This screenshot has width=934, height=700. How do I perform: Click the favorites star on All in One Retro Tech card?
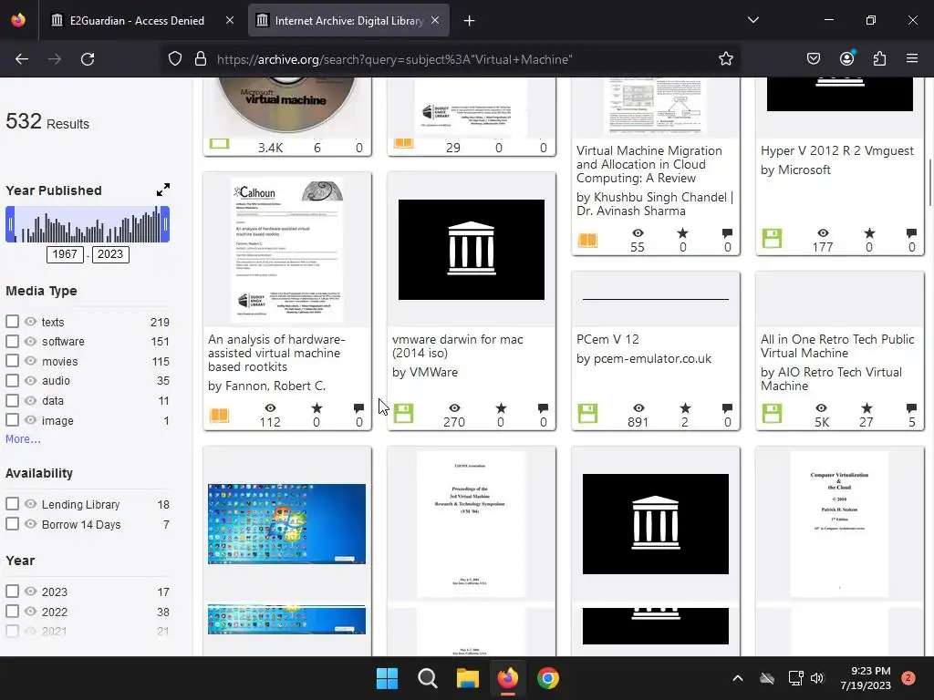[867, 408]
